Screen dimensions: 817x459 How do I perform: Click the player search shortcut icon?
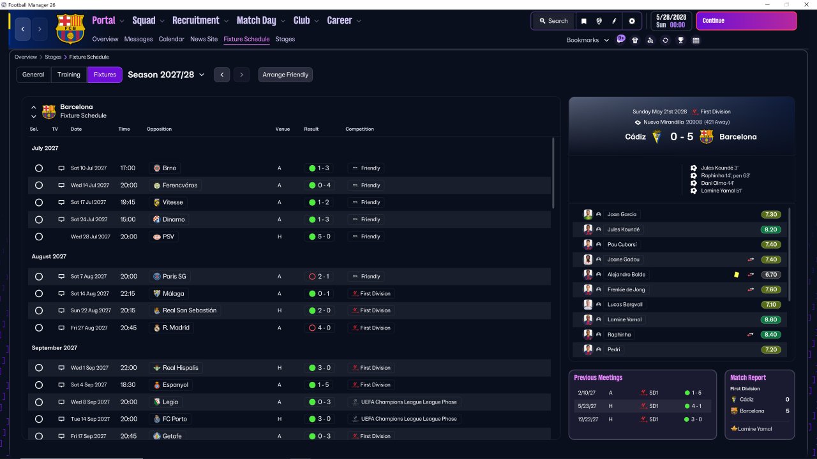(x=650, y=40)
